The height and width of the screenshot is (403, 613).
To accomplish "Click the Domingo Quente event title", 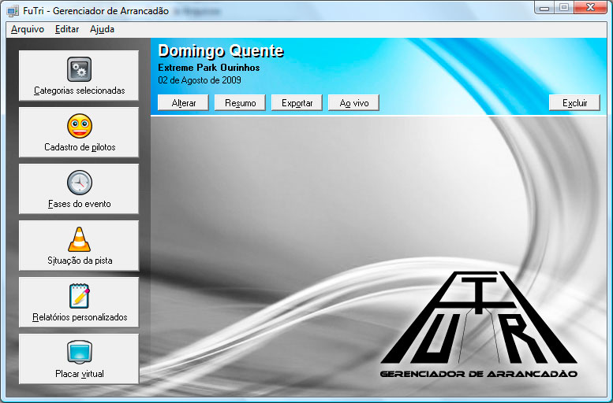I will coord(220,51).
